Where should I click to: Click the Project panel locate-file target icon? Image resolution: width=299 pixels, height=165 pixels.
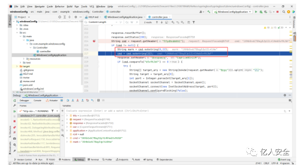(60, 17)
